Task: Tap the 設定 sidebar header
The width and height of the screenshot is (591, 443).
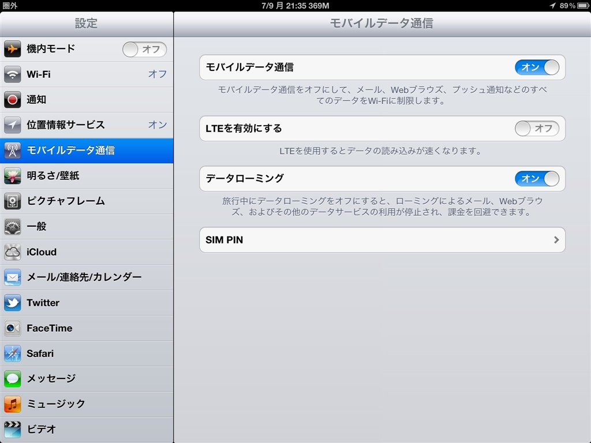Action: (86, 23)
